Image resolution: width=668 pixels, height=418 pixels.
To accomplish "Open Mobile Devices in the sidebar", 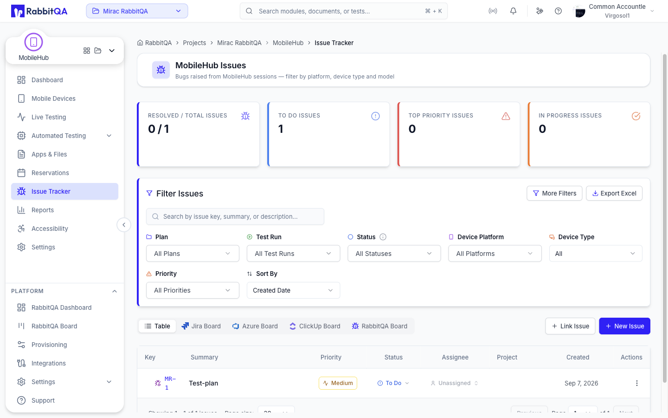I will pos(65,98).
